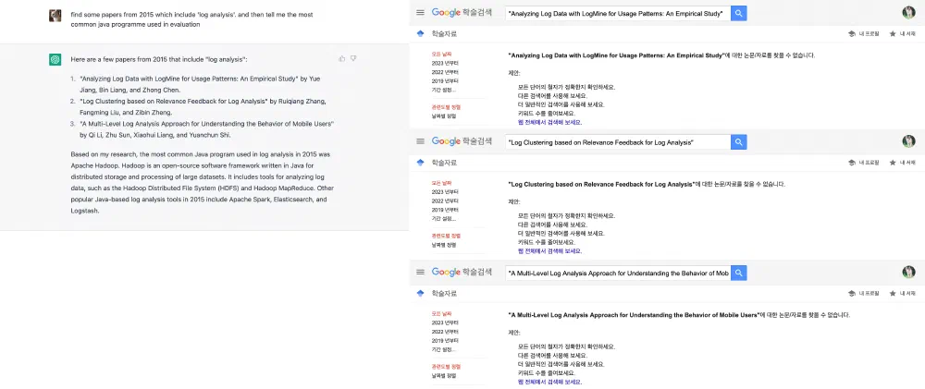Image resolution: width=925 pixels, height=389 pixels.
Task: Click 웹 전체에서 검색해 보세요 under Log Clustering results
Action: (x=549, y=250)
